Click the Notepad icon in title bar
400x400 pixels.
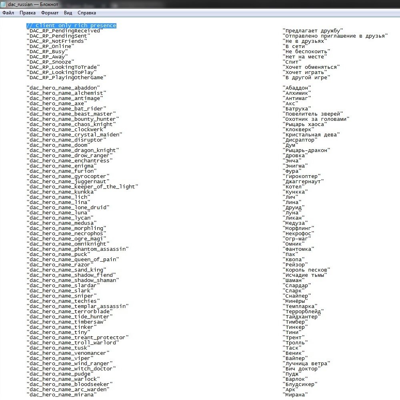coord(3,4)
